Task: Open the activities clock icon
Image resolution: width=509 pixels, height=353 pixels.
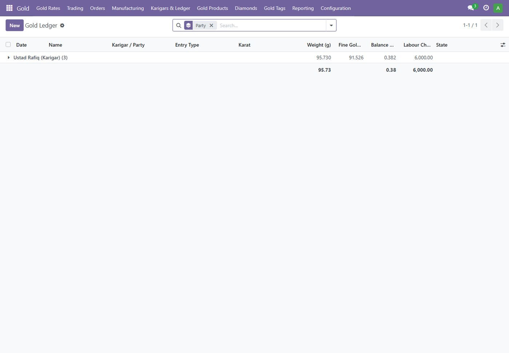Action: pyautogui.click(x=486, y=8)
